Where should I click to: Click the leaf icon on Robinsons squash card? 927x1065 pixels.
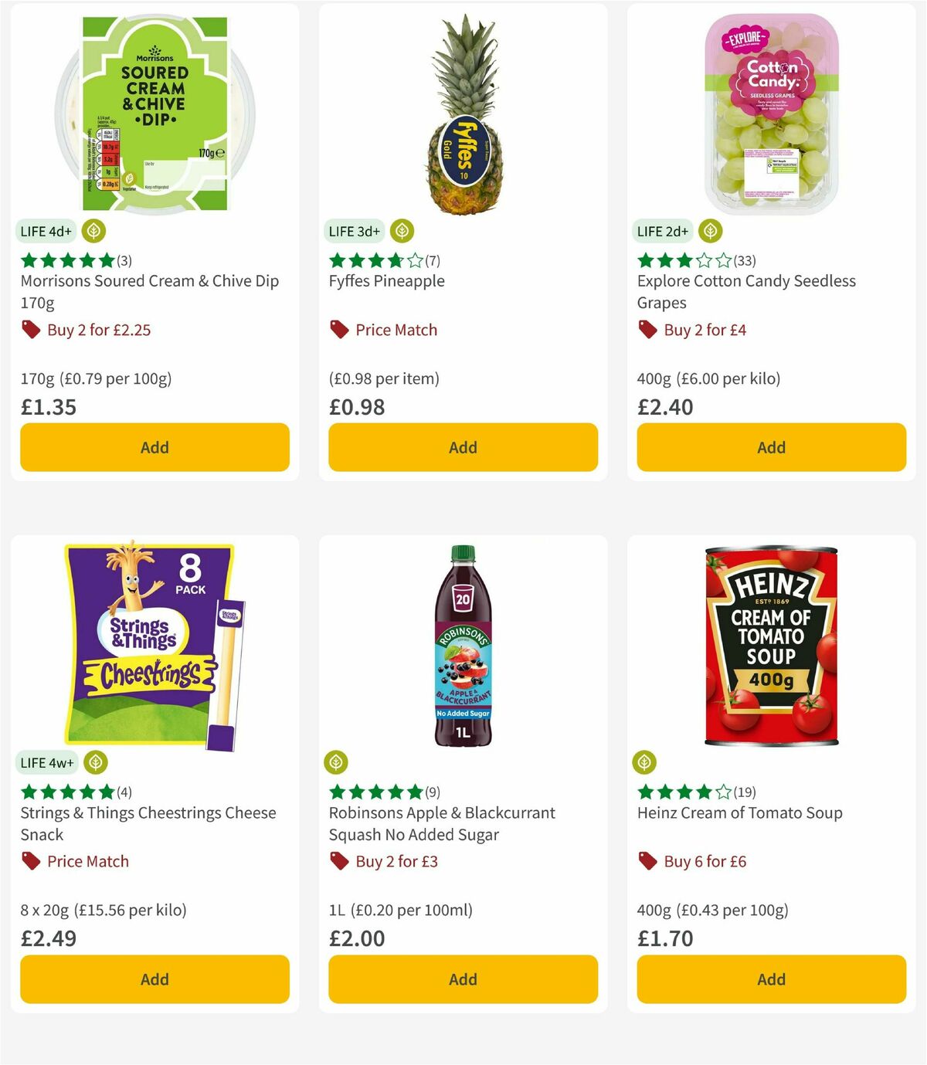click(x=334, y=762)
